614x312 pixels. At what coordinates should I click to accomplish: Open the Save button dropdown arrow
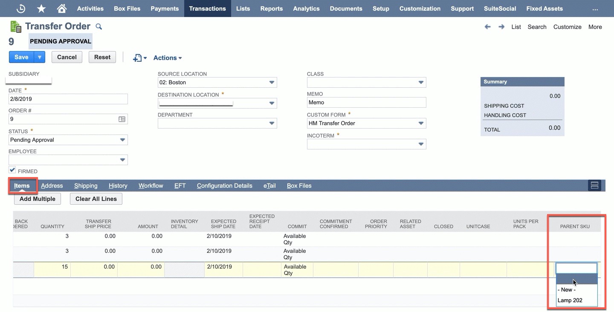(x=39, y=57)
